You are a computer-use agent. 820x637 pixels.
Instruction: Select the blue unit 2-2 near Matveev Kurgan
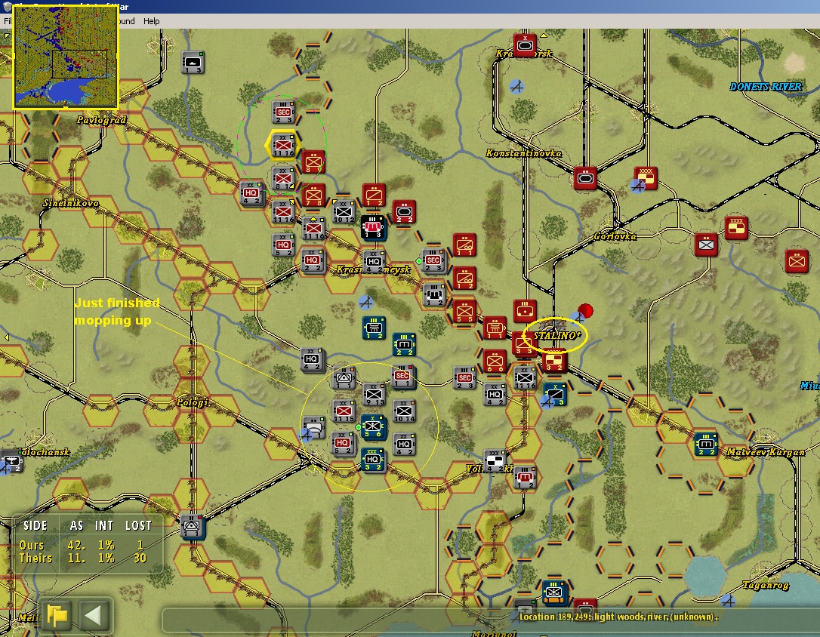click(x=706, y=445)
